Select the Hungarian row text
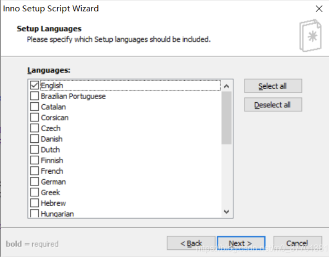 (57, 214)
